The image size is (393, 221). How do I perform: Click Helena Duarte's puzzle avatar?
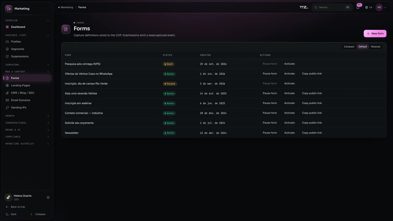(8, 197)
